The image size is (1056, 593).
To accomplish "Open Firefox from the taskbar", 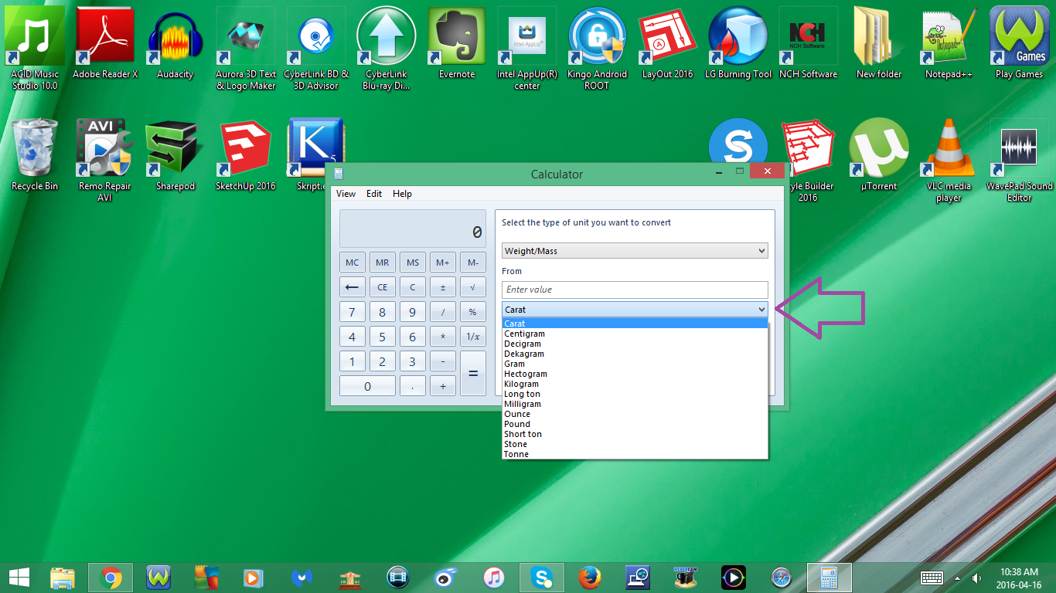I will [x=589, y=577].
